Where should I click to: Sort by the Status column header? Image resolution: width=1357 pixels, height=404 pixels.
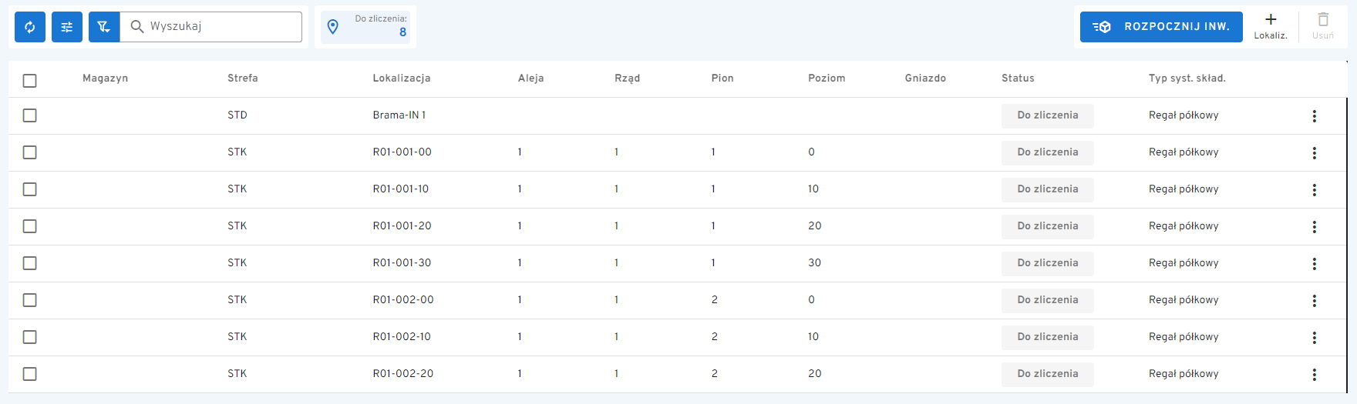pyautogui.click(x=1018, y=78)
